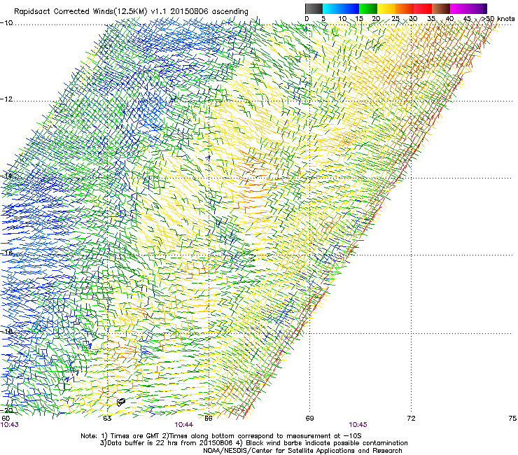
Task: Click the '63' longitude axis label
Action: coord(107,419)
